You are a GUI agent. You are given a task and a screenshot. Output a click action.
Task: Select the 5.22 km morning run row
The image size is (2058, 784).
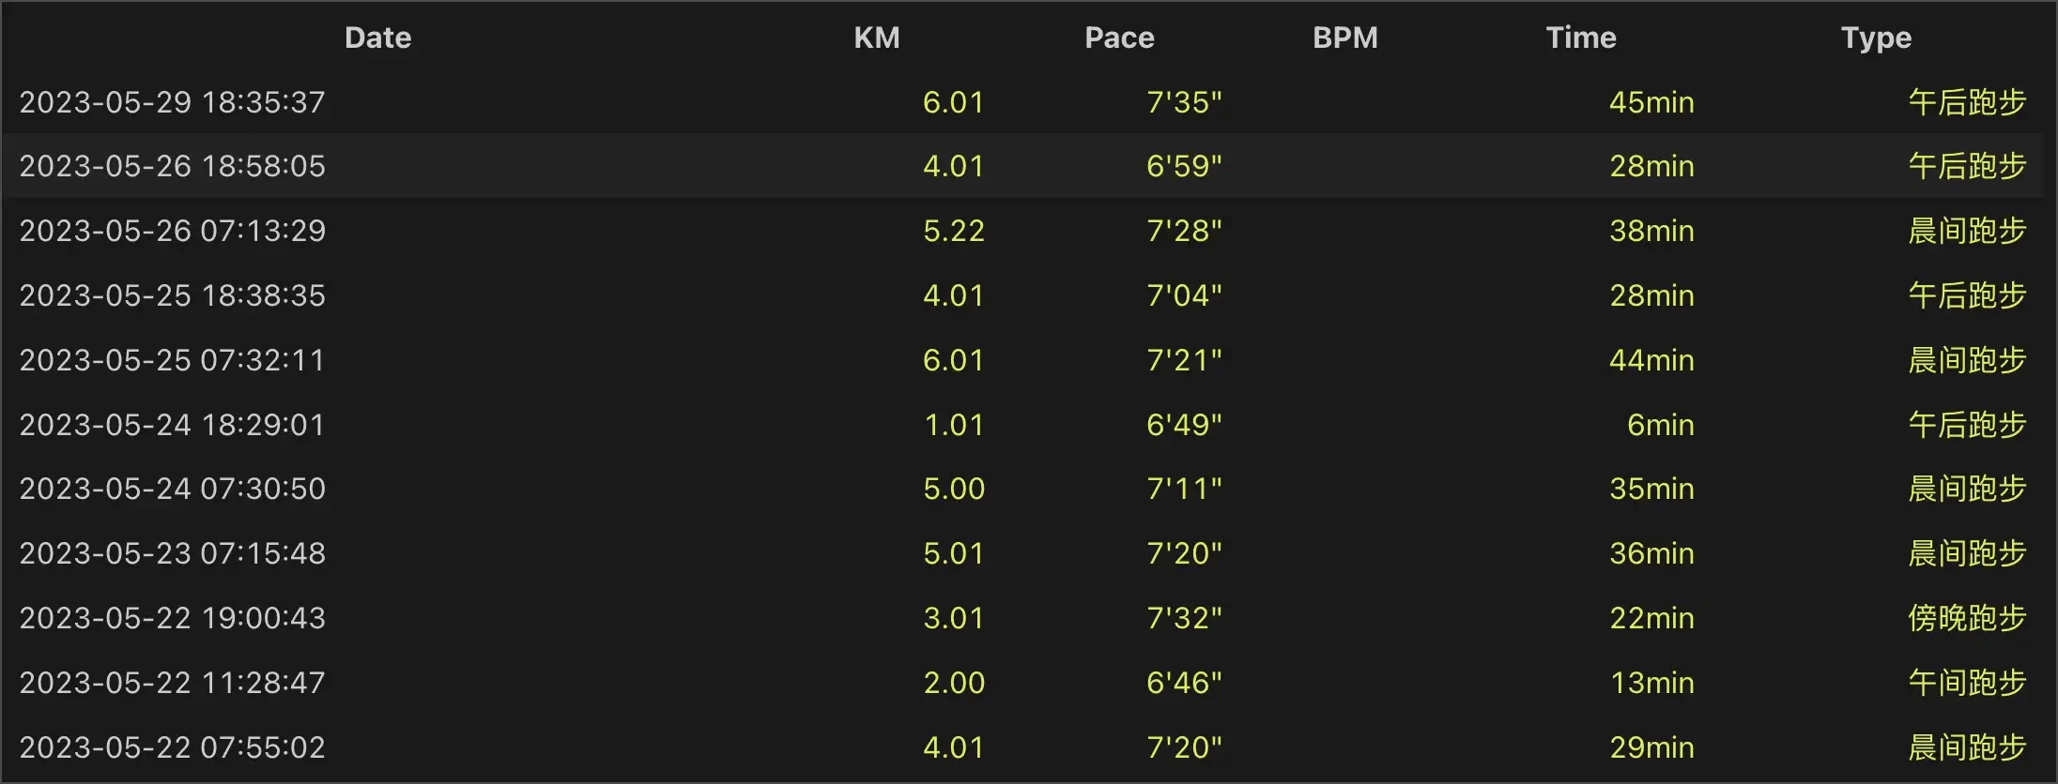1023,231
